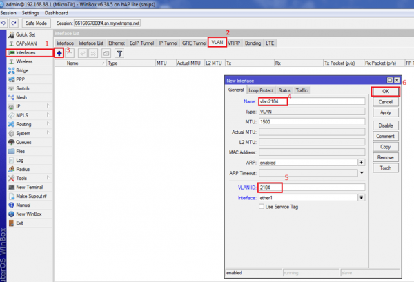The height and width of the screenshot is (282, 414).
Task: Click Make Supout.rif entry
Action: pyautogui.click(x=30, y=196)
